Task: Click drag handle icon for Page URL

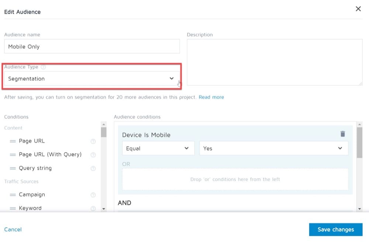Action: [13, 141]
